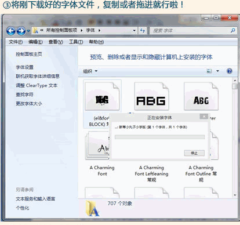Image resolution: width=240 pixels, height=225 pixels.
Task: Open the recent pages dropdown arrow
Action: point(28,31)
